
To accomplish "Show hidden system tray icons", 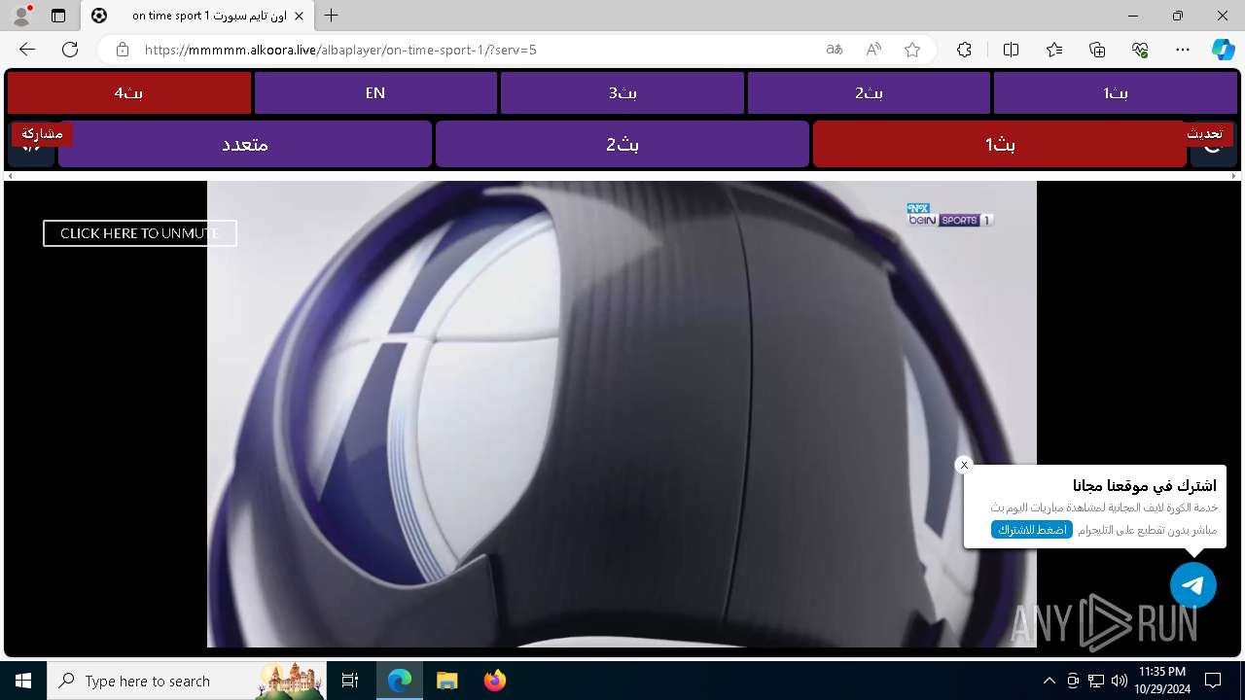I will (1049, 681).
